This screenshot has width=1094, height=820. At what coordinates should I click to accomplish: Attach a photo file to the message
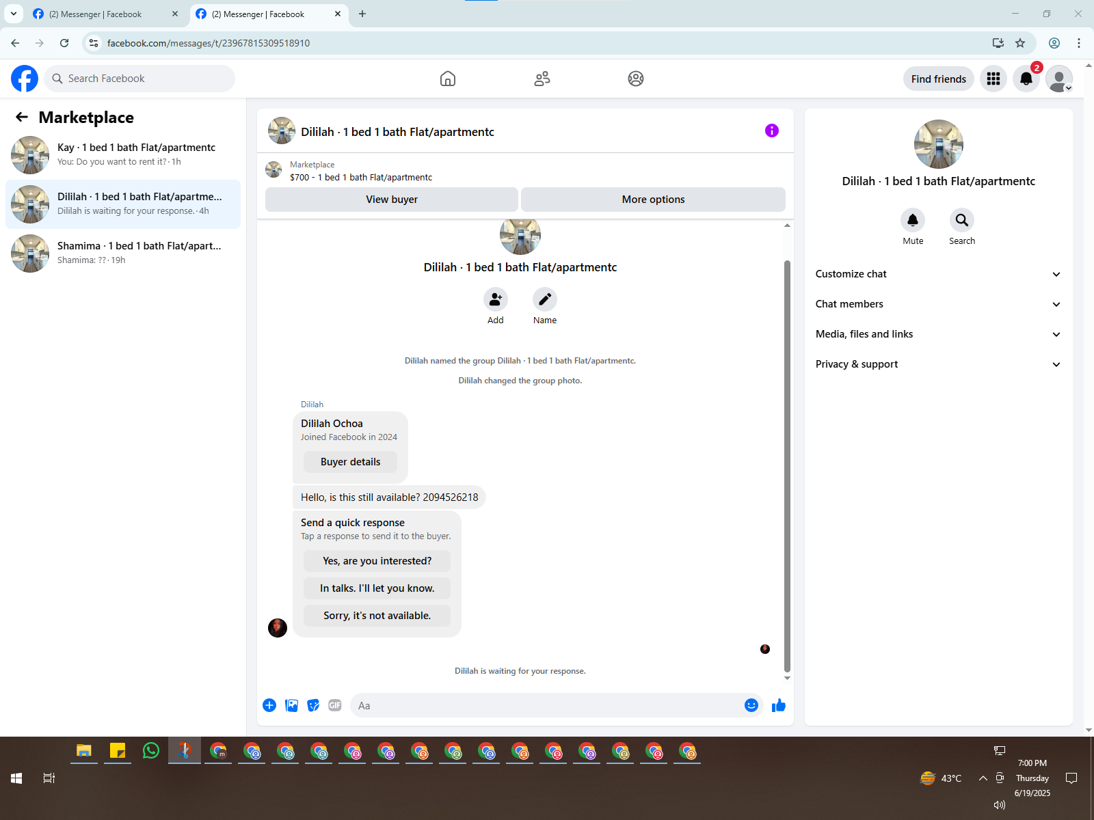(x=291, y=705)
